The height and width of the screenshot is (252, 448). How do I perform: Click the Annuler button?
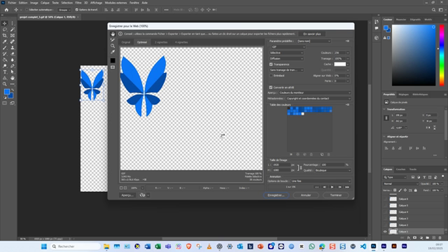tap(306, 195)
